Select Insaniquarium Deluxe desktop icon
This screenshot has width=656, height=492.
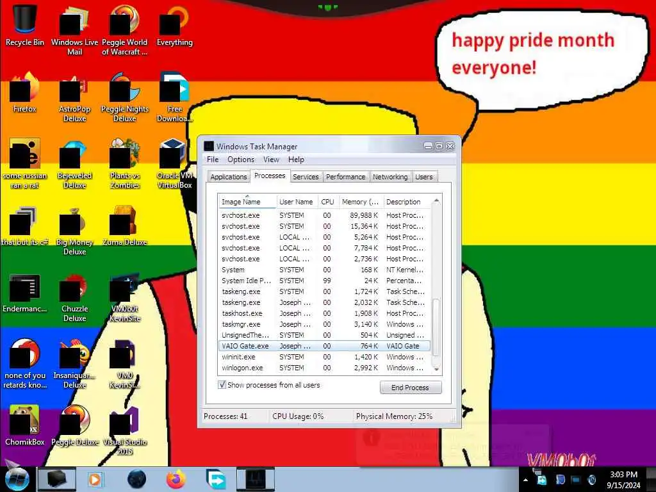click(74, 364)
